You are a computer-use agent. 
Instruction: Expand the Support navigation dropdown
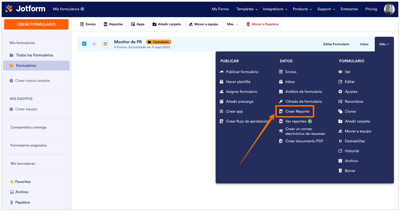point(326,9)
